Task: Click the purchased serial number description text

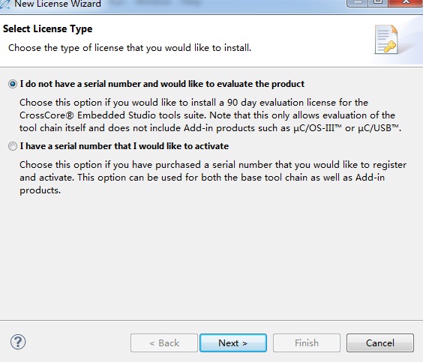Action: 213,178
